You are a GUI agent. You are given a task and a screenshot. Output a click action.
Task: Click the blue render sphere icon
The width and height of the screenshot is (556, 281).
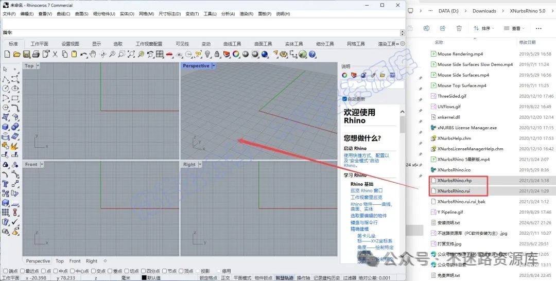(265, 54)
